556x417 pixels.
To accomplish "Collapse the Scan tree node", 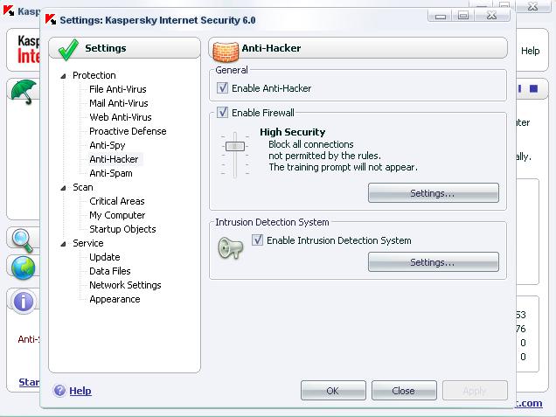I will [x=64, y=188].
